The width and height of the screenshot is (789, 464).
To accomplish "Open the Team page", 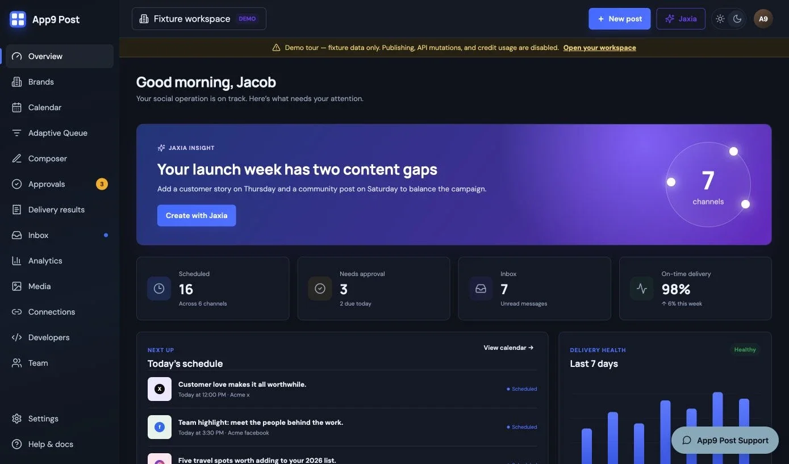I will (60, 363).
